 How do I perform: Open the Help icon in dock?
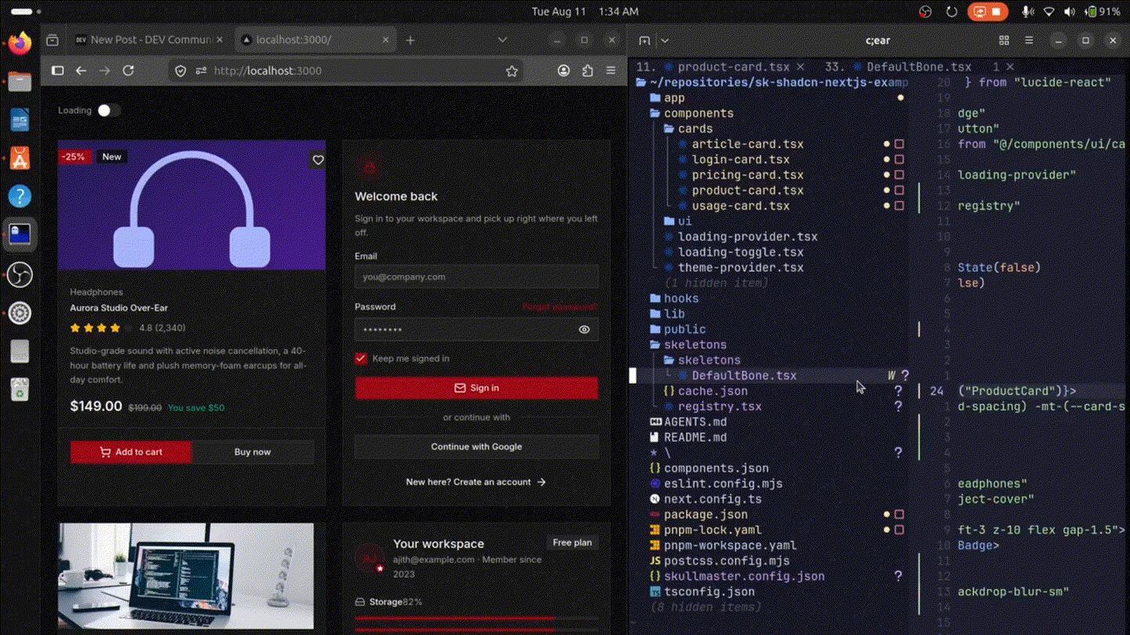[x=20, y=196]
